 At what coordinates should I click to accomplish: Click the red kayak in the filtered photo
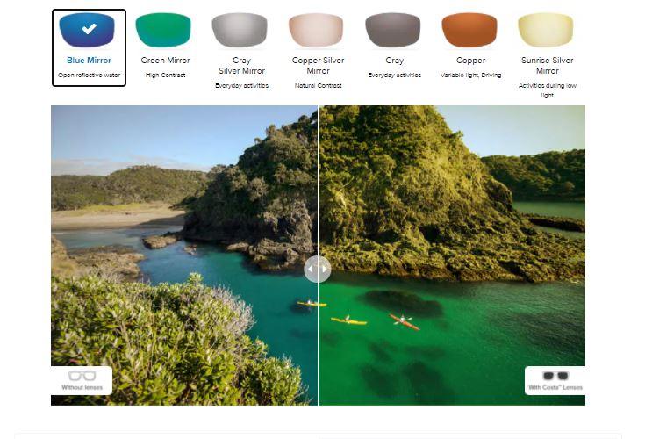pos(405,322)
